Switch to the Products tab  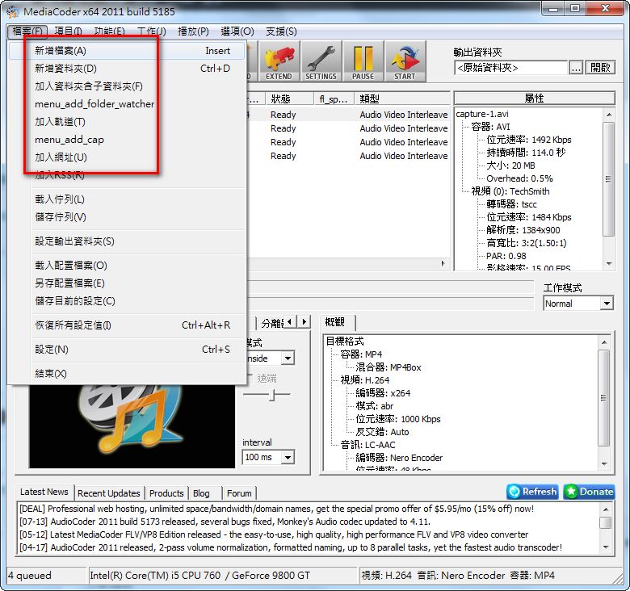(166, 493)
